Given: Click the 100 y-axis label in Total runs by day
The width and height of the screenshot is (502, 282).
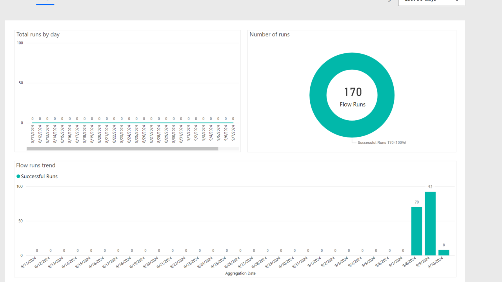Looking at the screenshot, I should click(20, 43).
